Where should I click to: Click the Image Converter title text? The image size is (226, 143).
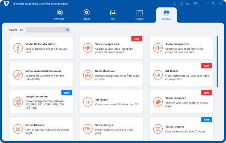pyautogui.click(x=37, y=96)
